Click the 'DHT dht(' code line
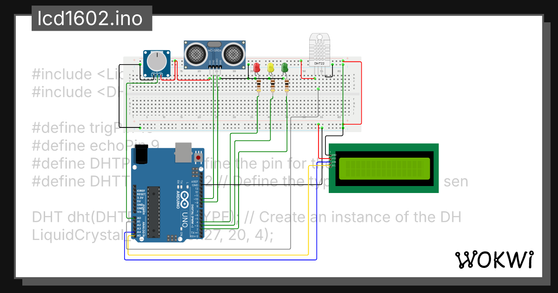Screen dimensions: 558x293 pos(246,217)
